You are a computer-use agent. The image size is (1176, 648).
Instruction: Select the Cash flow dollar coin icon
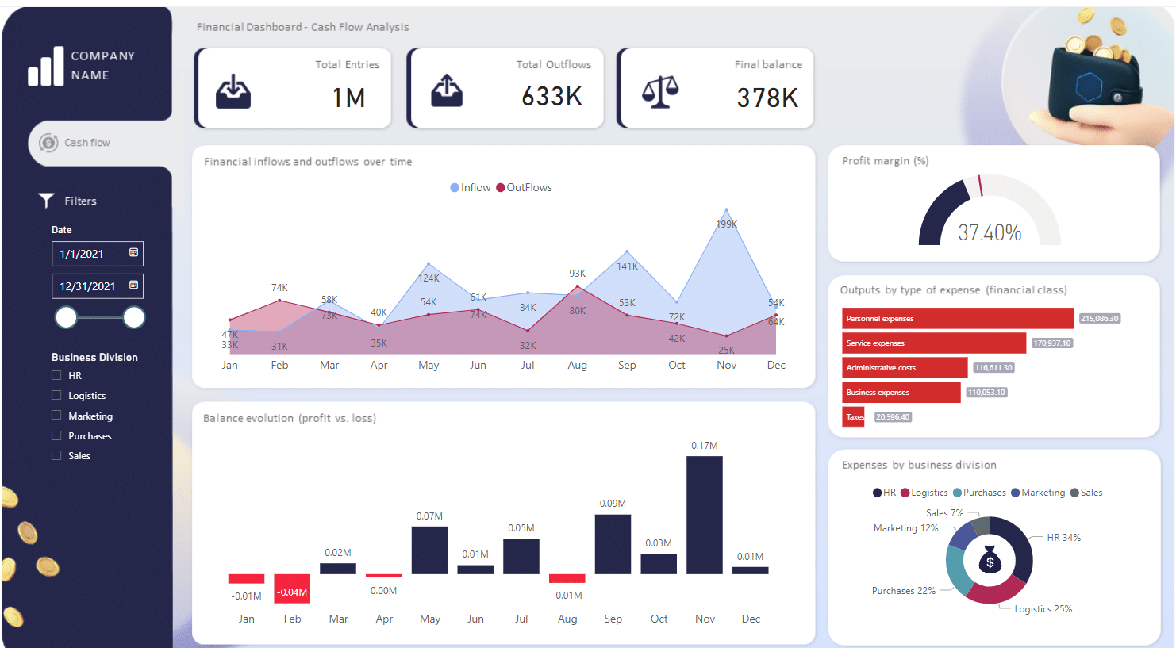coord(47,143)
